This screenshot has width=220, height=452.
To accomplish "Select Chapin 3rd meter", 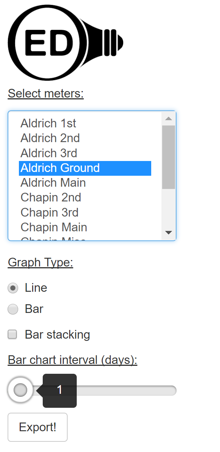I will pos(49,212).
